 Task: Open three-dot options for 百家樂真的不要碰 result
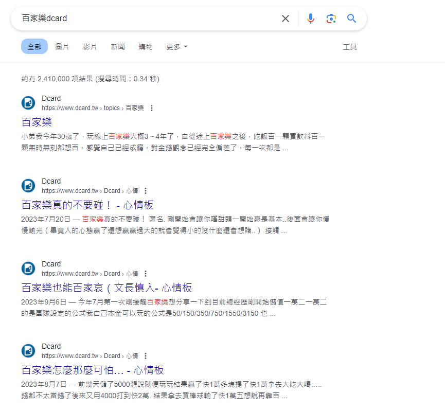click(x=146, y=191)
